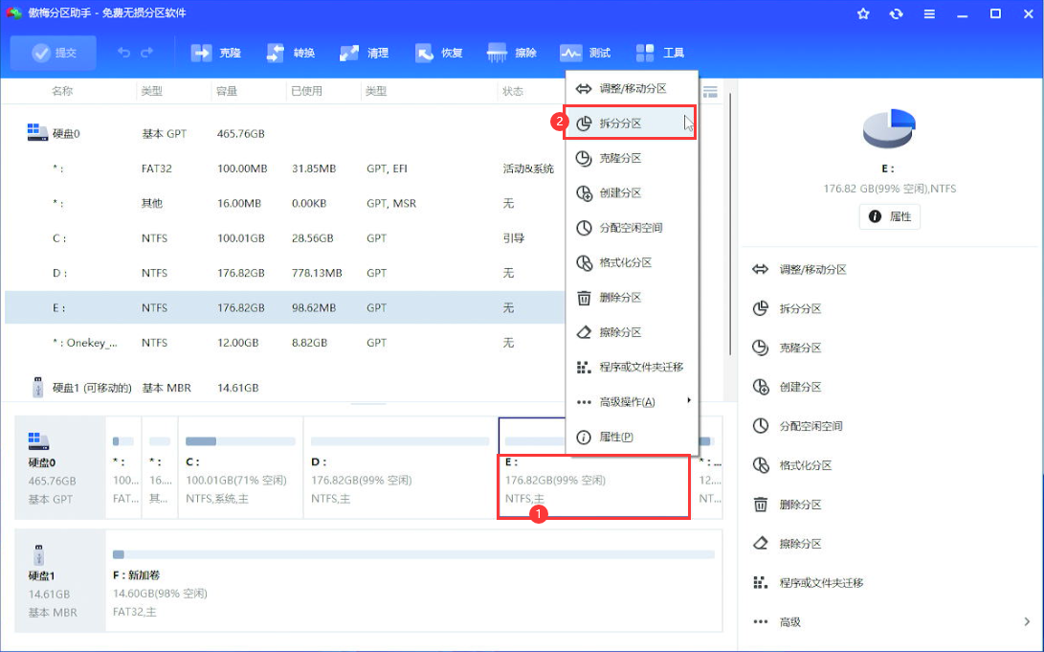This screenshot has height=652, width=1044.
Task: Click 格式化分区 in right sidebar
Action: pyautogui.click(x=792, y=465)
